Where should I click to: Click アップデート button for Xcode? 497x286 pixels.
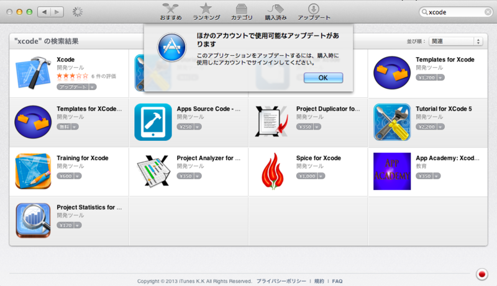[73, 87]
